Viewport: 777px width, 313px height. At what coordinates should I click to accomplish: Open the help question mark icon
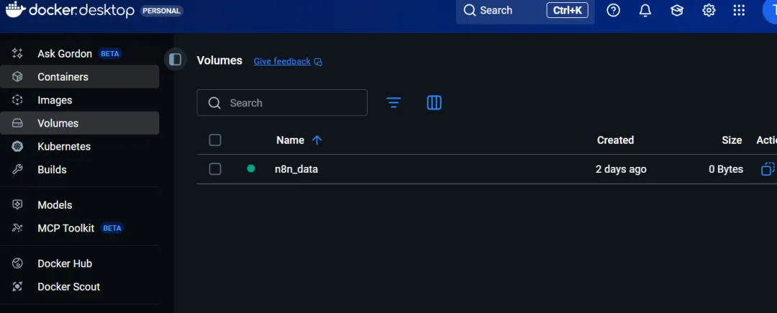[x=614, y=10]
